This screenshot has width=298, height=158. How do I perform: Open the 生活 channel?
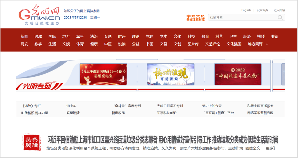(52, 44)
